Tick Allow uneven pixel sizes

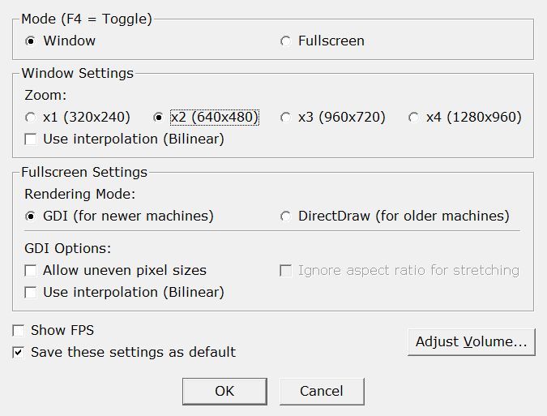31,271
